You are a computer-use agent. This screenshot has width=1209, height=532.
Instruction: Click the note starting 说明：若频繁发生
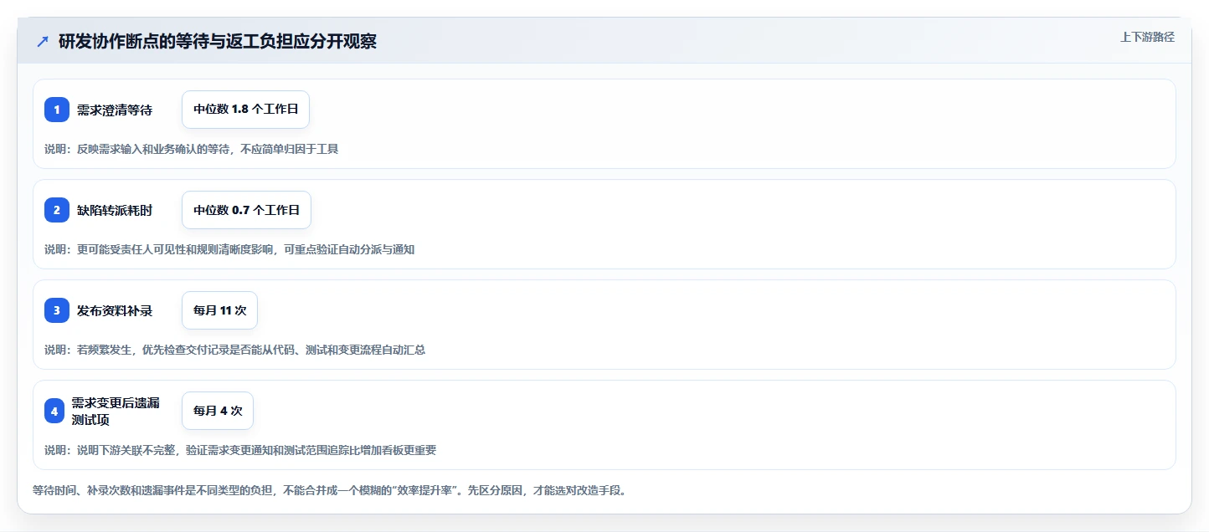234,350
